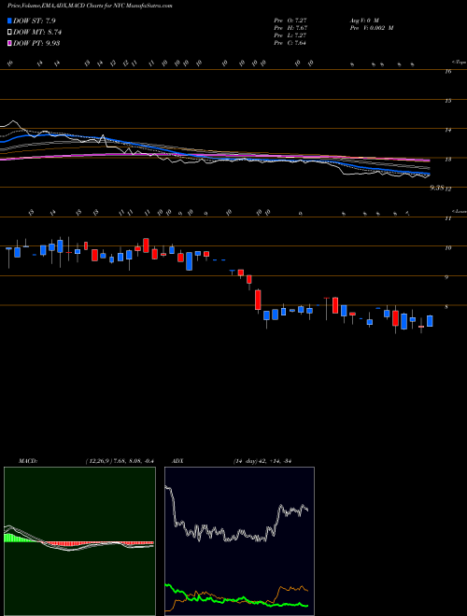The height and width of the screenshot is (616, 467).
Task: Click the 'Pre V: 0.002 M' volume text
Action: coord(371,28)
